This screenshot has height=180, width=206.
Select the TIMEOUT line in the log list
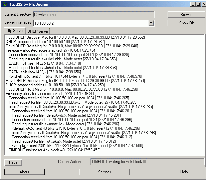tap(54, 150)
